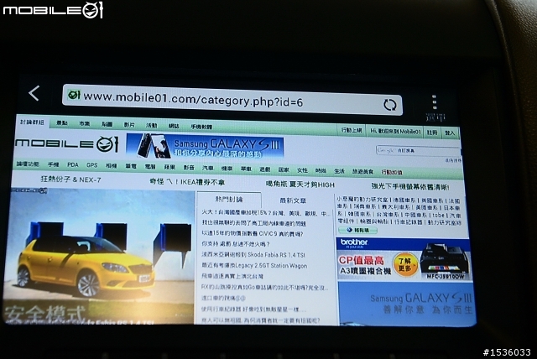Open the 女性 category
The height and width of the screenshot is (359, 537).
[302, 170]
